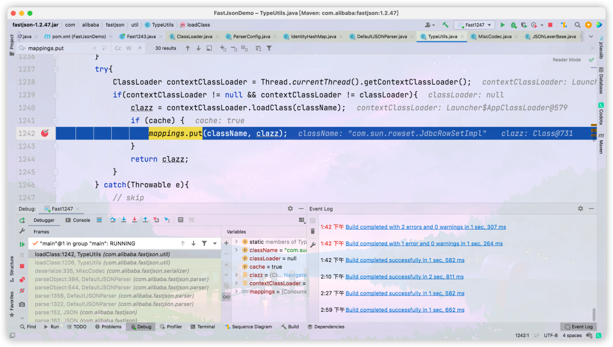
Task: Click the Run to Cursor icon
Action: [x=167, y=220]
